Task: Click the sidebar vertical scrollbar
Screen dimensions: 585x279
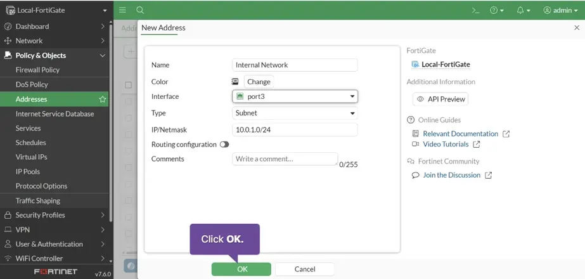Action: 111,123
